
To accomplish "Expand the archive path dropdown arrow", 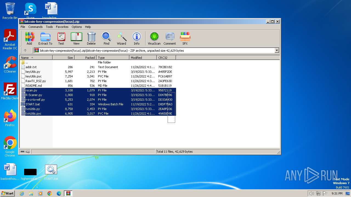I will [277, 50].
